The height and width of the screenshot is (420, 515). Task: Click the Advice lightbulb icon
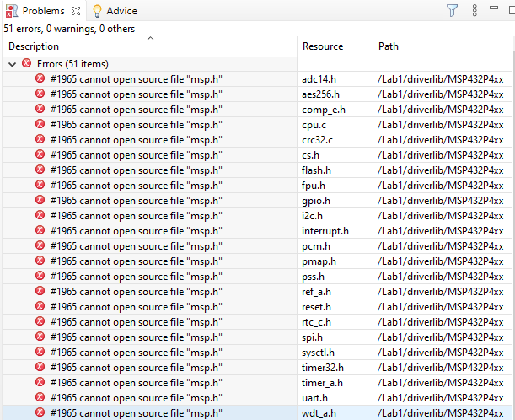pyautogui.click(x=97, y=11)
